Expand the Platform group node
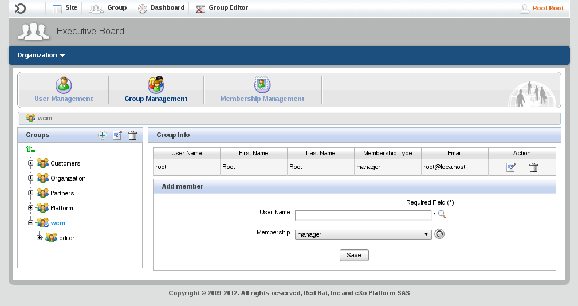The height and width of the screenshot is (306, 578). pos(30,207)
